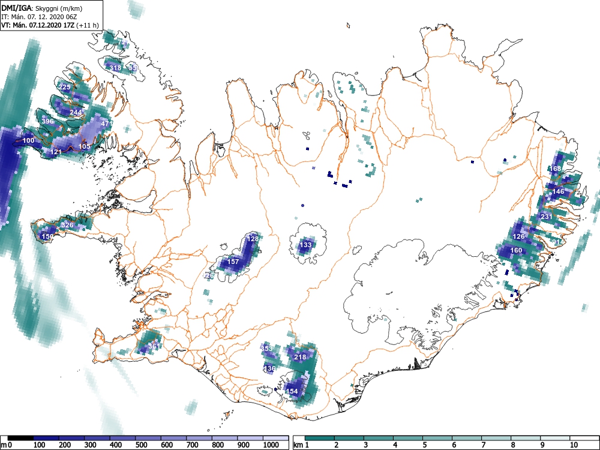Click the 4 label on the km scale

pyautogui.click(x=395, y=445)
